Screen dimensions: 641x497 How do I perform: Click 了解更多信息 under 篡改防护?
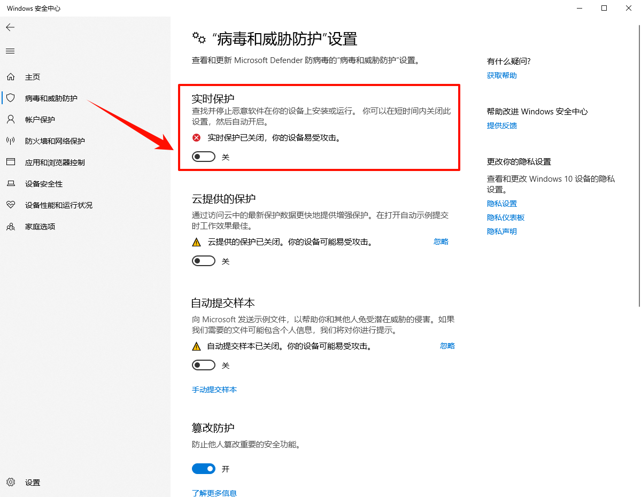coord(214,493)
